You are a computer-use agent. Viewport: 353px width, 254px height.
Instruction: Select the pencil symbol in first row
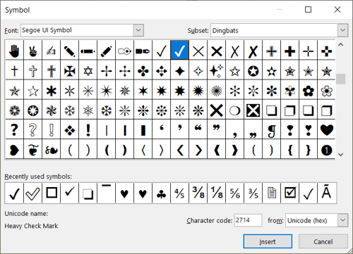(88, 50)
